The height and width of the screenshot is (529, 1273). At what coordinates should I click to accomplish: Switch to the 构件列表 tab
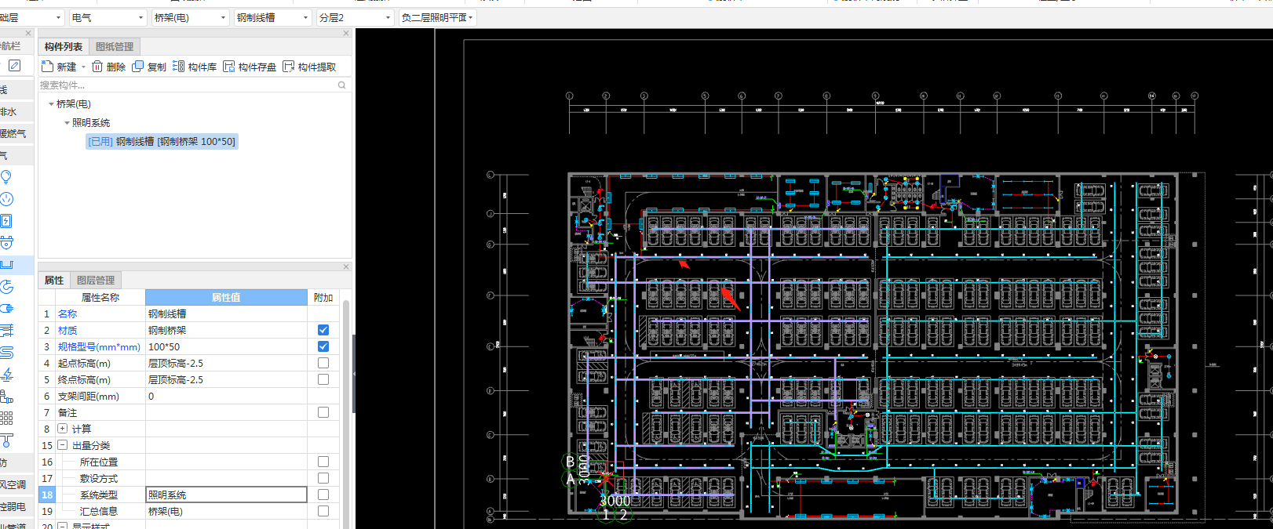coord(64,47)
